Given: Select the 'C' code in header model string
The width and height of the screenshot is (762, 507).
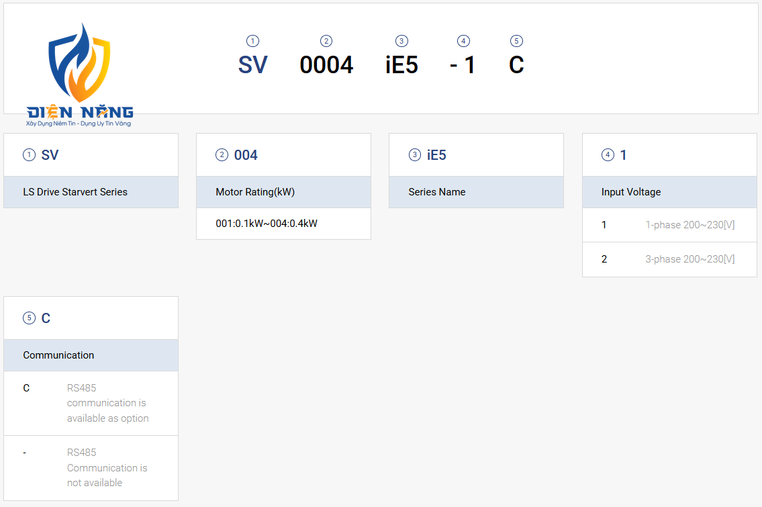Looking at the screenshot, I should [516, 65].
